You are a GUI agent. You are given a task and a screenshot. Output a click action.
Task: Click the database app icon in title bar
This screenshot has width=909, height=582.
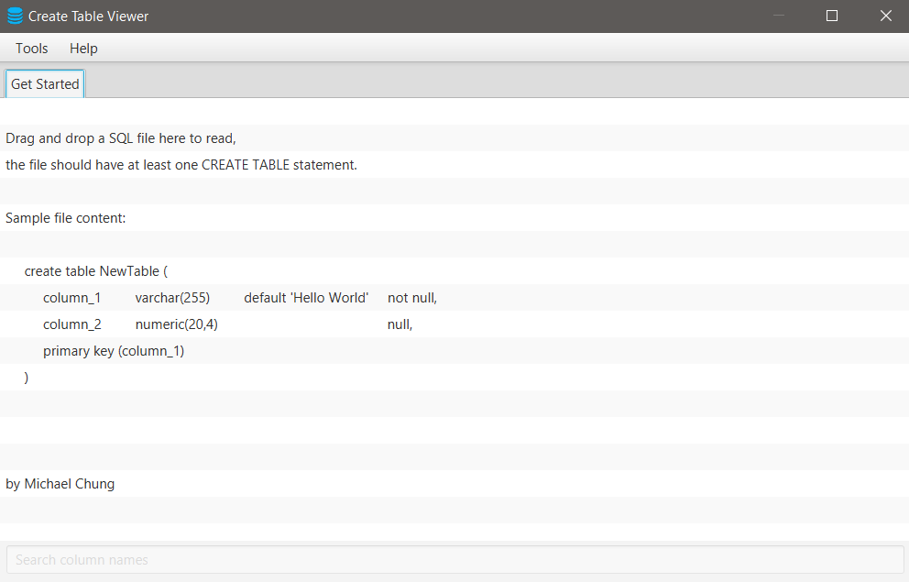click(15, 16)
